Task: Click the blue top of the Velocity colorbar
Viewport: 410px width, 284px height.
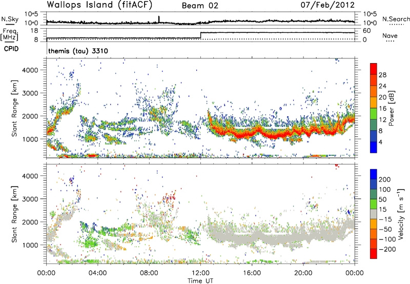Action: [x=374, y=174]
